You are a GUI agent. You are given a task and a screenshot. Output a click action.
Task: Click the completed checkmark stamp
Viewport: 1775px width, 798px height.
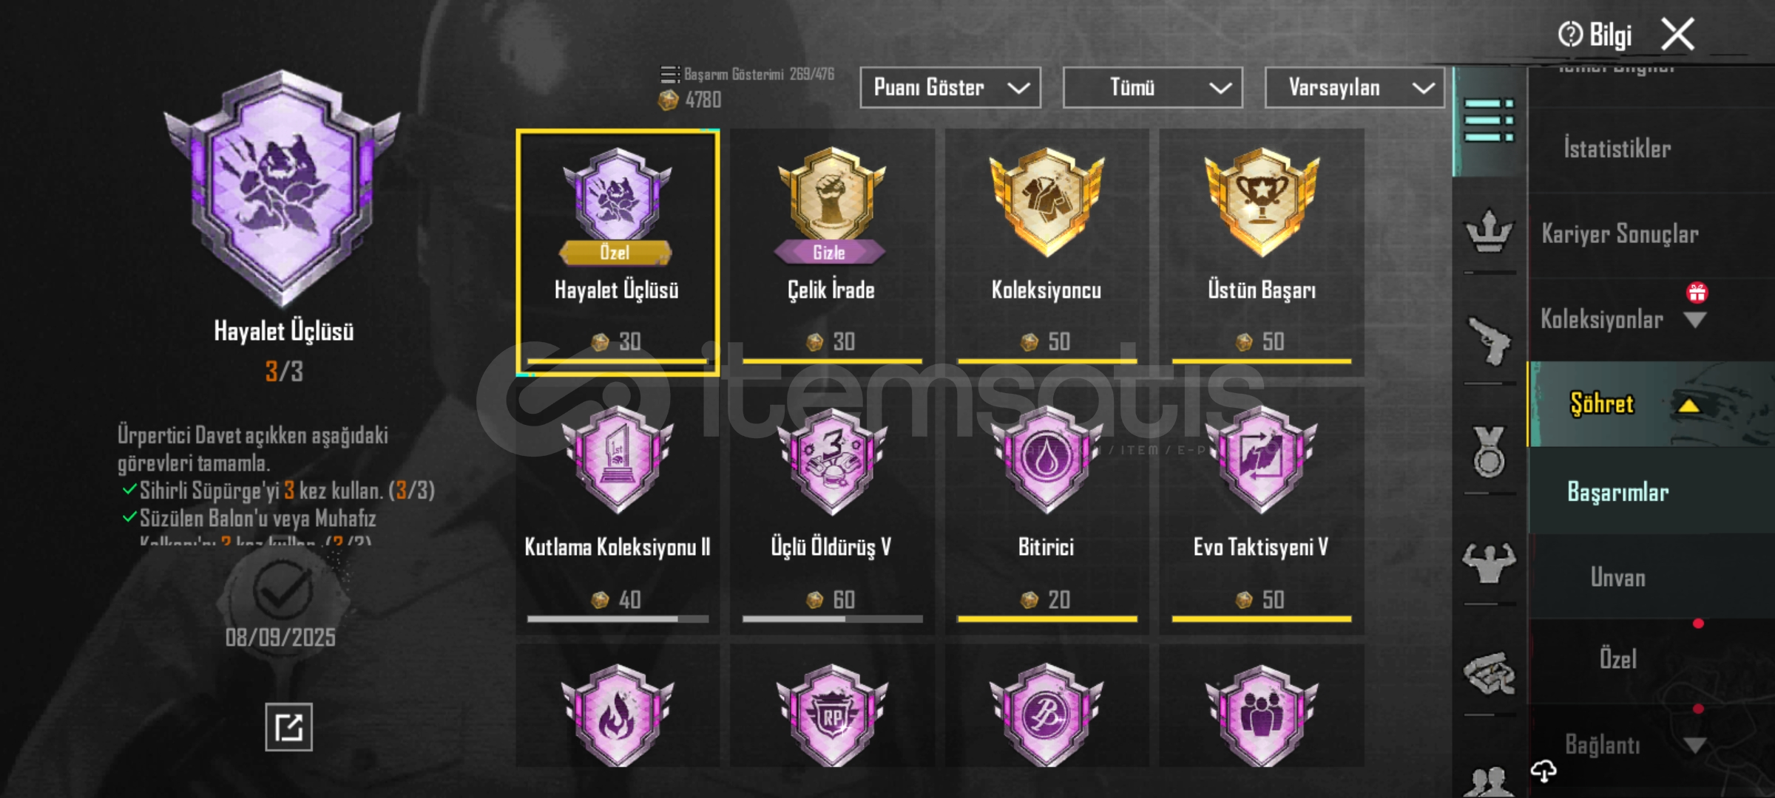(281, 589)
